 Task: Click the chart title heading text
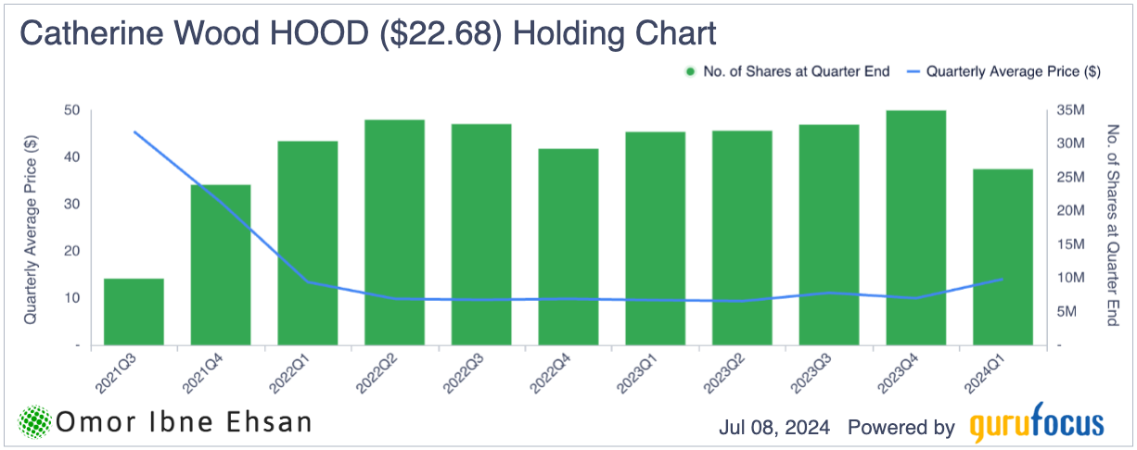[368, 34]
